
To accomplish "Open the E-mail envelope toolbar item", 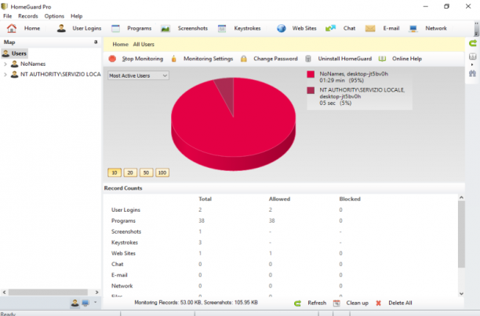I will pyautogui.click(x=370, y=28).
